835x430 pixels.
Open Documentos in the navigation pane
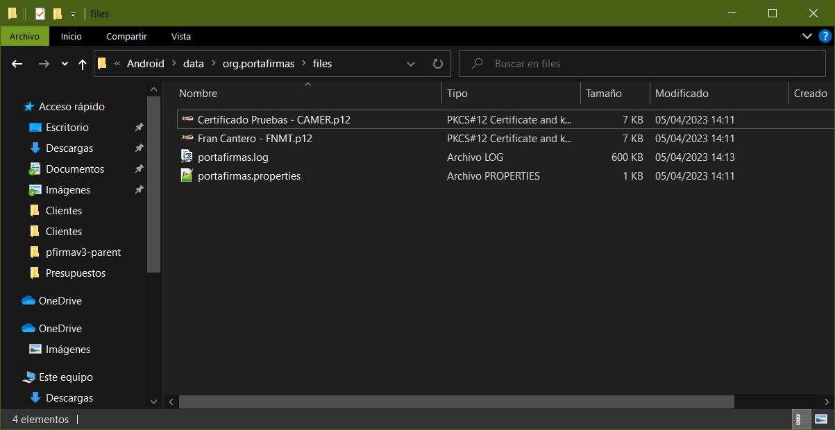75,169
